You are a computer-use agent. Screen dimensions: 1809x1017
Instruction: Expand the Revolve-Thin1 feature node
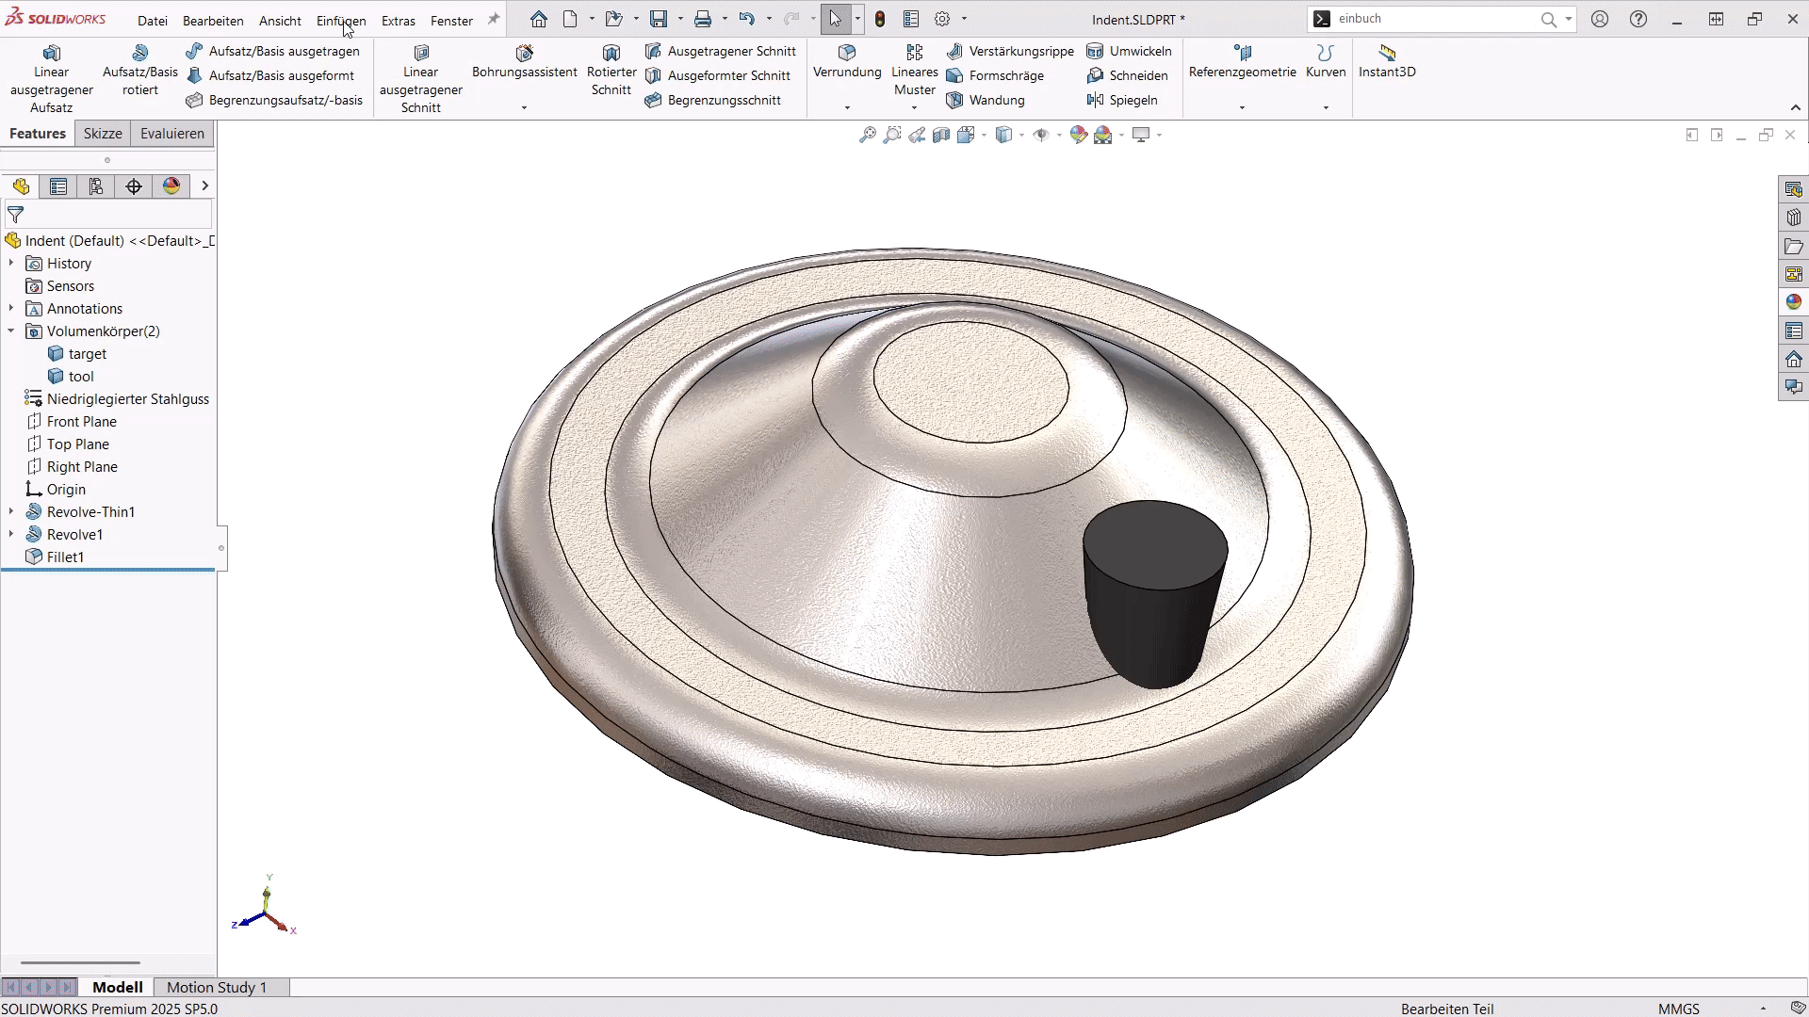coord(10,511)
